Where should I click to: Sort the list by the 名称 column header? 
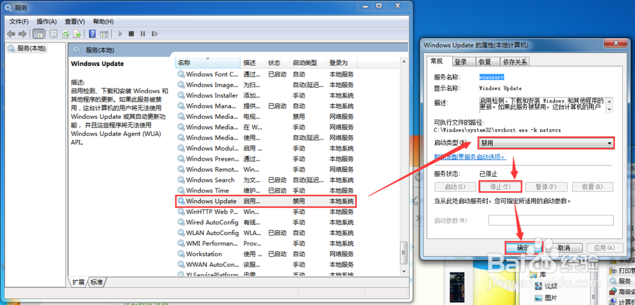pyautogui.click(x=208, y=63)
